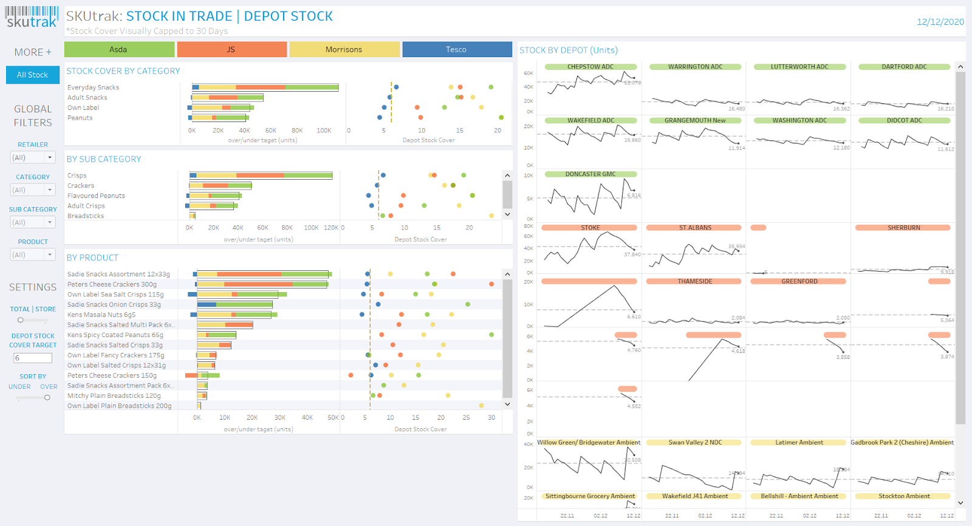
Task: Select the Breadsticks sub category row
Action: (86, 216)
